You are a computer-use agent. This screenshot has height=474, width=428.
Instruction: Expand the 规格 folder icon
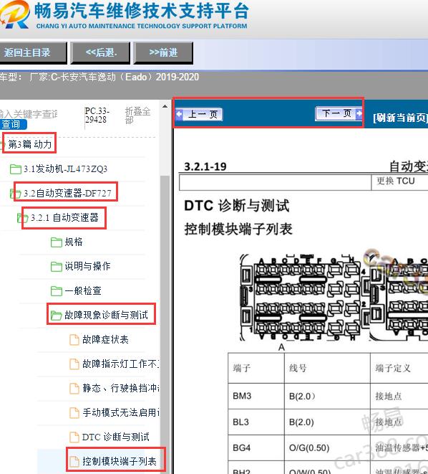point(57,242)
